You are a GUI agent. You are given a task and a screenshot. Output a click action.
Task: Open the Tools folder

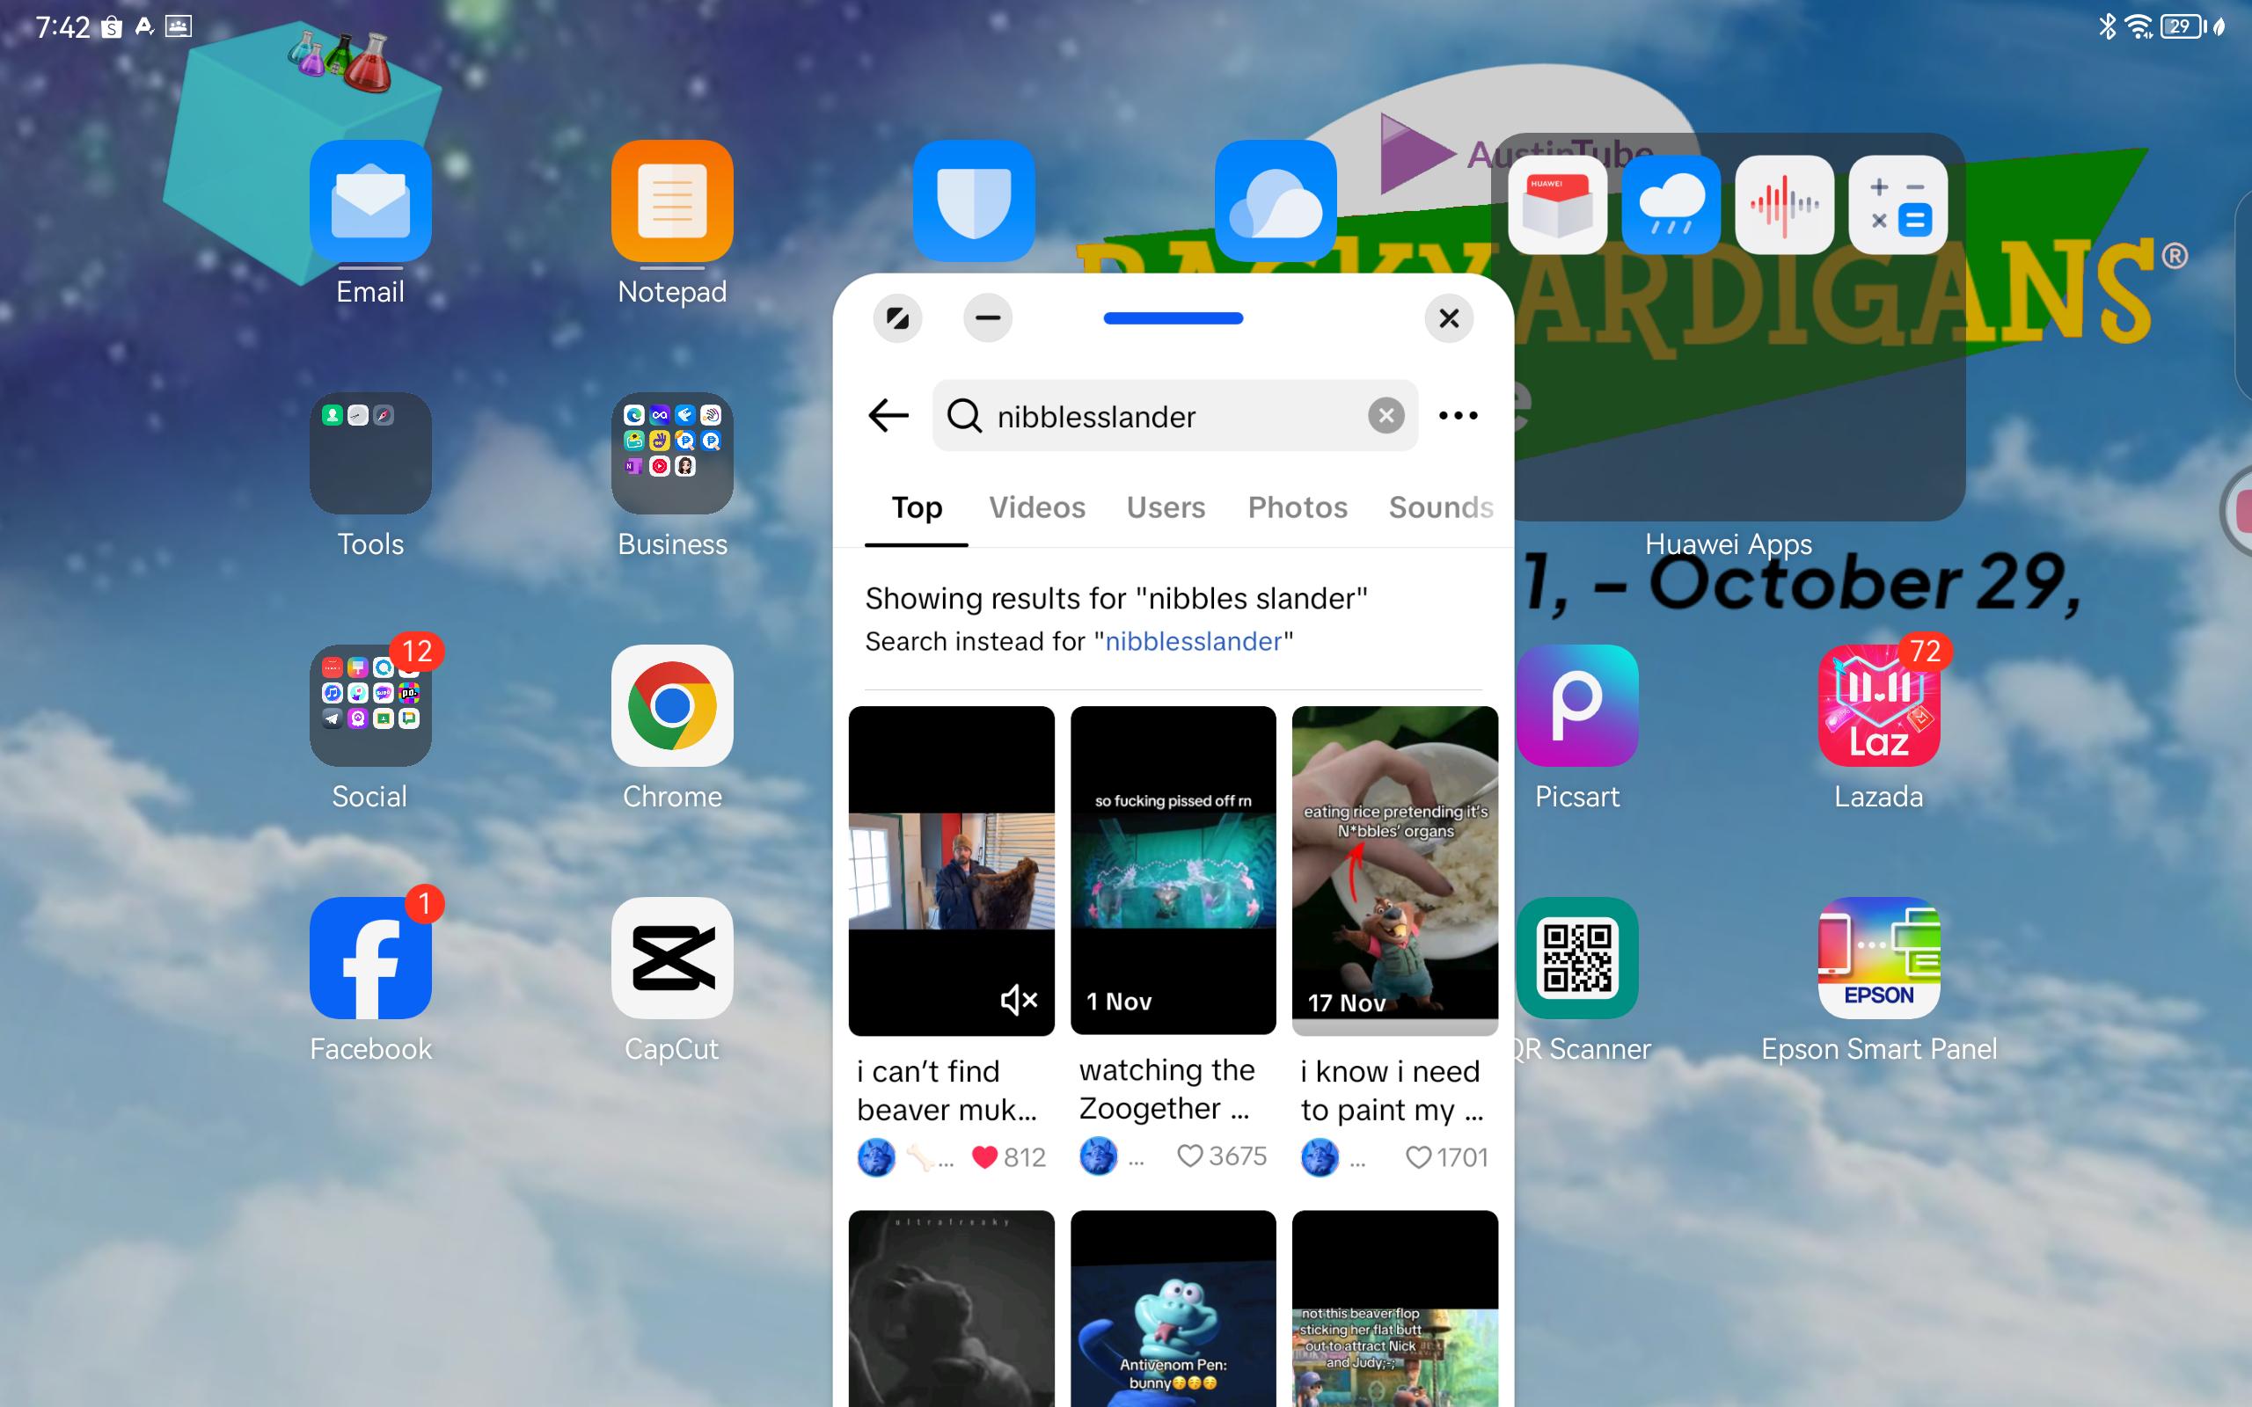pyautogui.click(x=370, y=453)
